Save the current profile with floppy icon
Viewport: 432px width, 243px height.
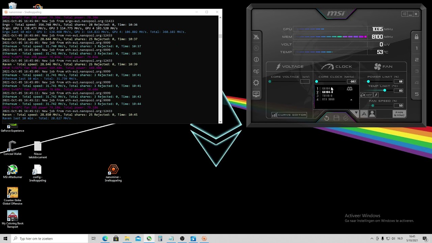click(336, 118)
